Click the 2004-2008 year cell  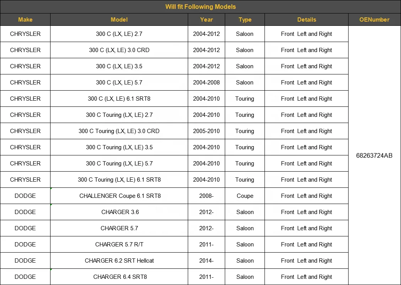[206, 83]
